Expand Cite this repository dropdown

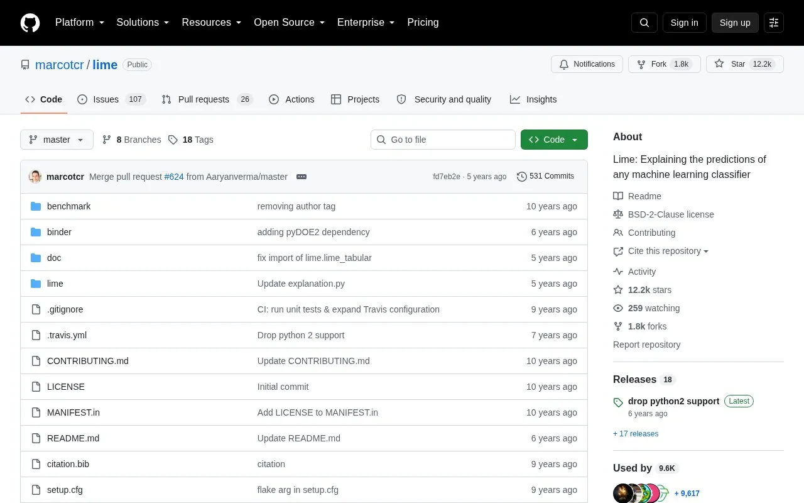[668, 251]
